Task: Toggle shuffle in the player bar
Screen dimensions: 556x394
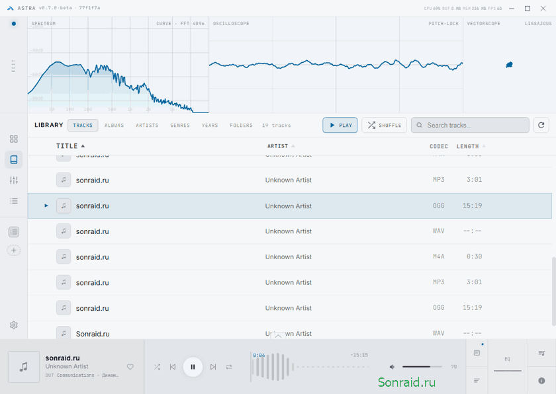Action: tap(157, 367)
